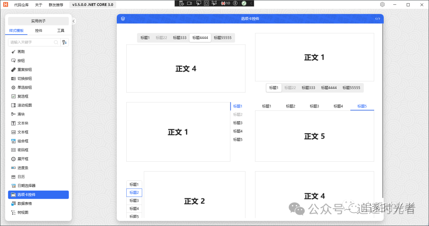
Task: Select the 树视图 list item
Action: tap(38, 212)
